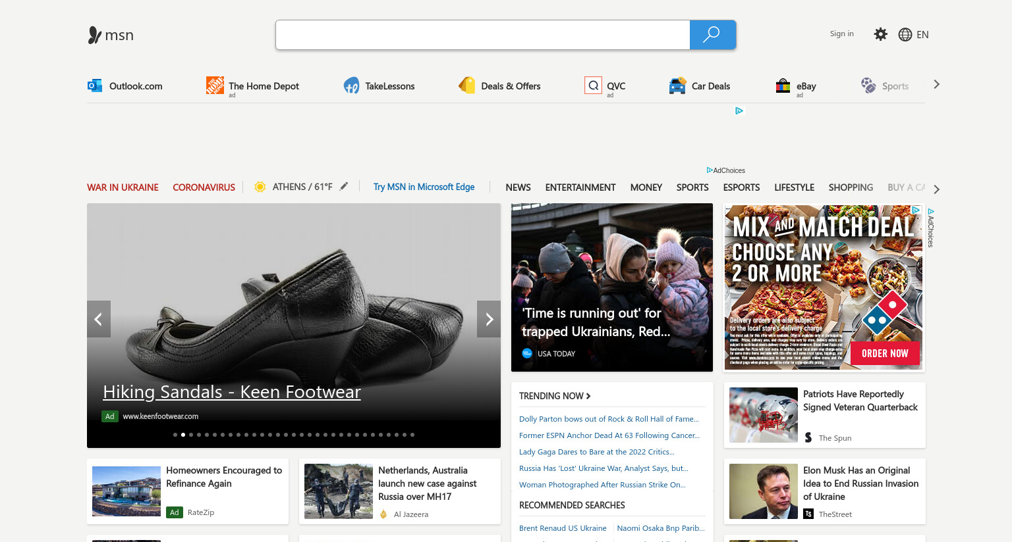Open Patriots helmet story thumbnail
1012x542 pixels.
coord(764,415)
